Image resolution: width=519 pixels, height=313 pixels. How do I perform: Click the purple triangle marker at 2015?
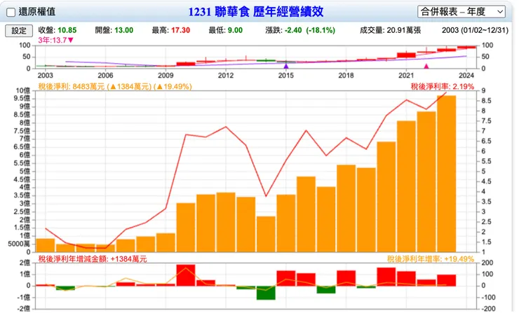[286, 66]
